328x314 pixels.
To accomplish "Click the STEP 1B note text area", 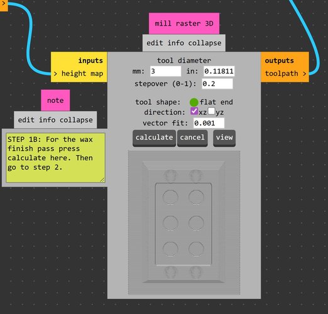I will [55, 158].
